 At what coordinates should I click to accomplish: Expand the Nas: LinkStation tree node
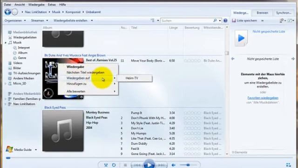click(x=6, y=104)
